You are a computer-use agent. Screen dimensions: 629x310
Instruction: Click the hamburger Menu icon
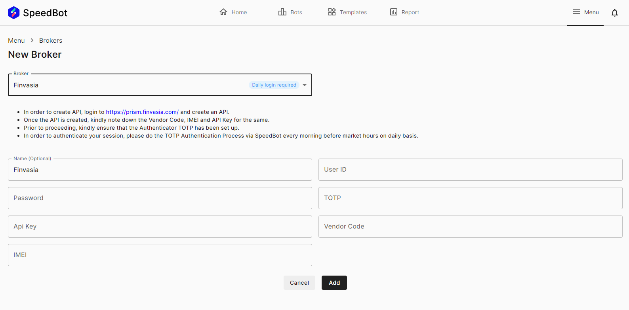click(x=576, y=12)
